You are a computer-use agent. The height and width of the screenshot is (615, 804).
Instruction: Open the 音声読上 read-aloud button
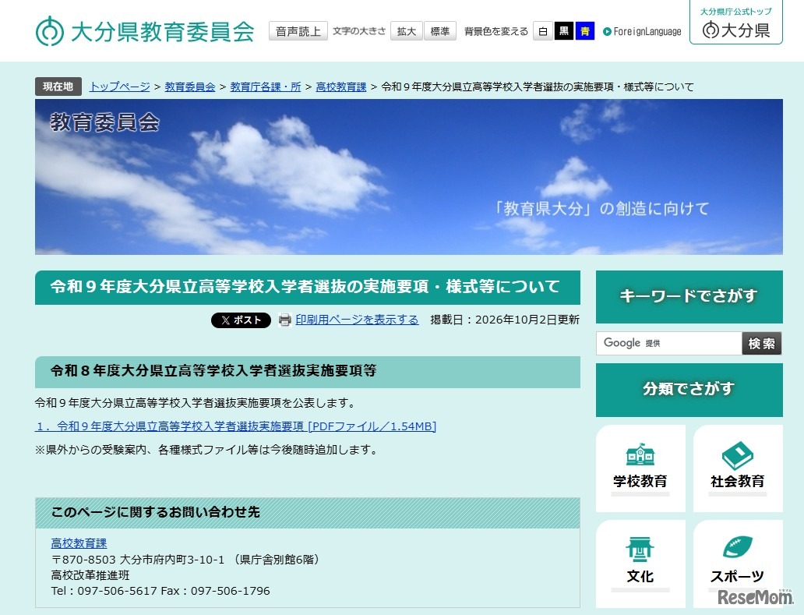click(298, 31)
